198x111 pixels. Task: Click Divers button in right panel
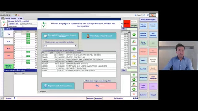coord(143,60)
